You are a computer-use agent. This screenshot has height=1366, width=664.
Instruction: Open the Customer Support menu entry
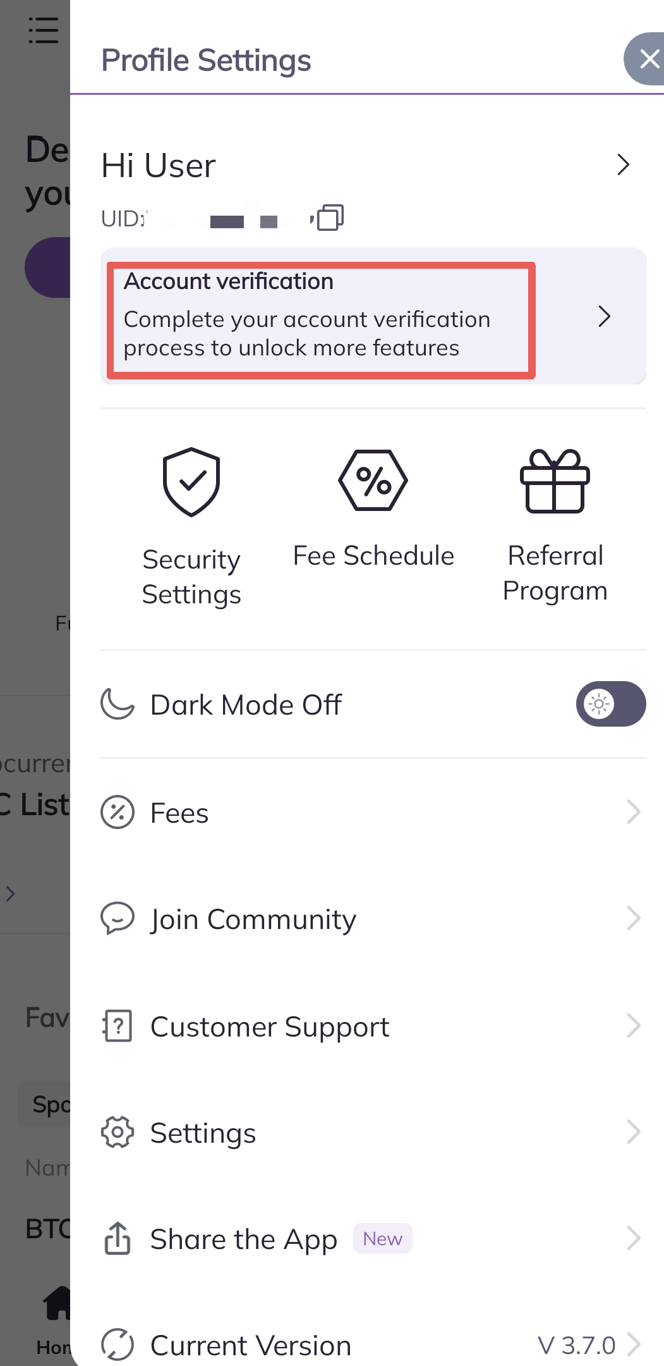tap(270, 1026)
